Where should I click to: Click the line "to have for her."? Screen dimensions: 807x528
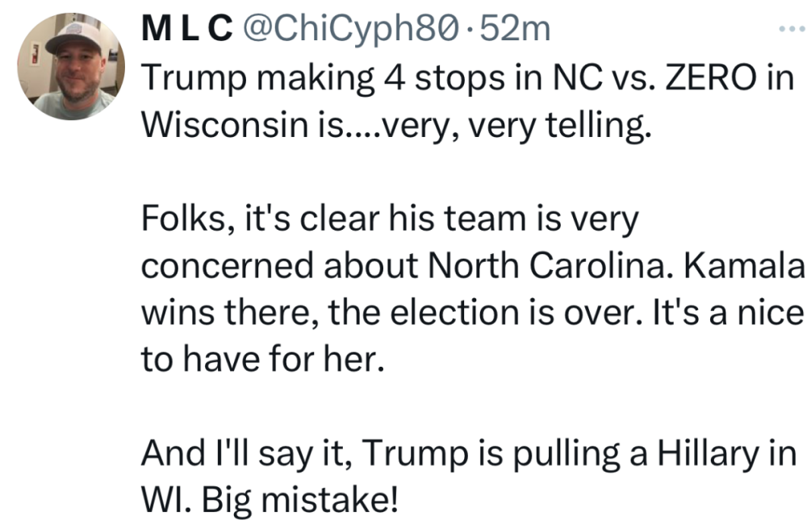(x=259, y=358)
